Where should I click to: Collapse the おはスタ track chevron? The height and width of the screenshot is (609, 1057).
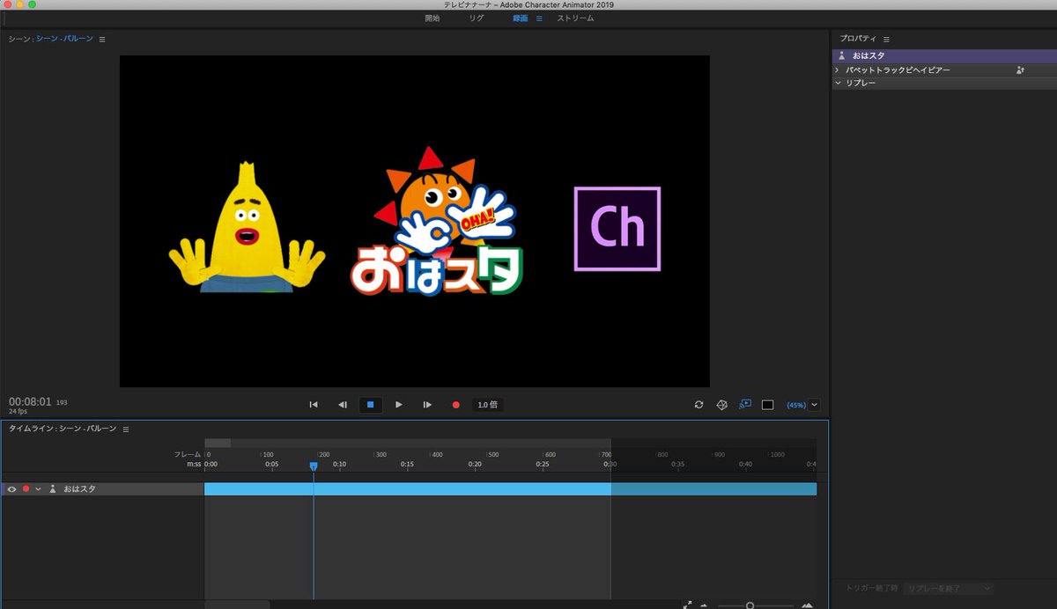(x=38, y=488)
